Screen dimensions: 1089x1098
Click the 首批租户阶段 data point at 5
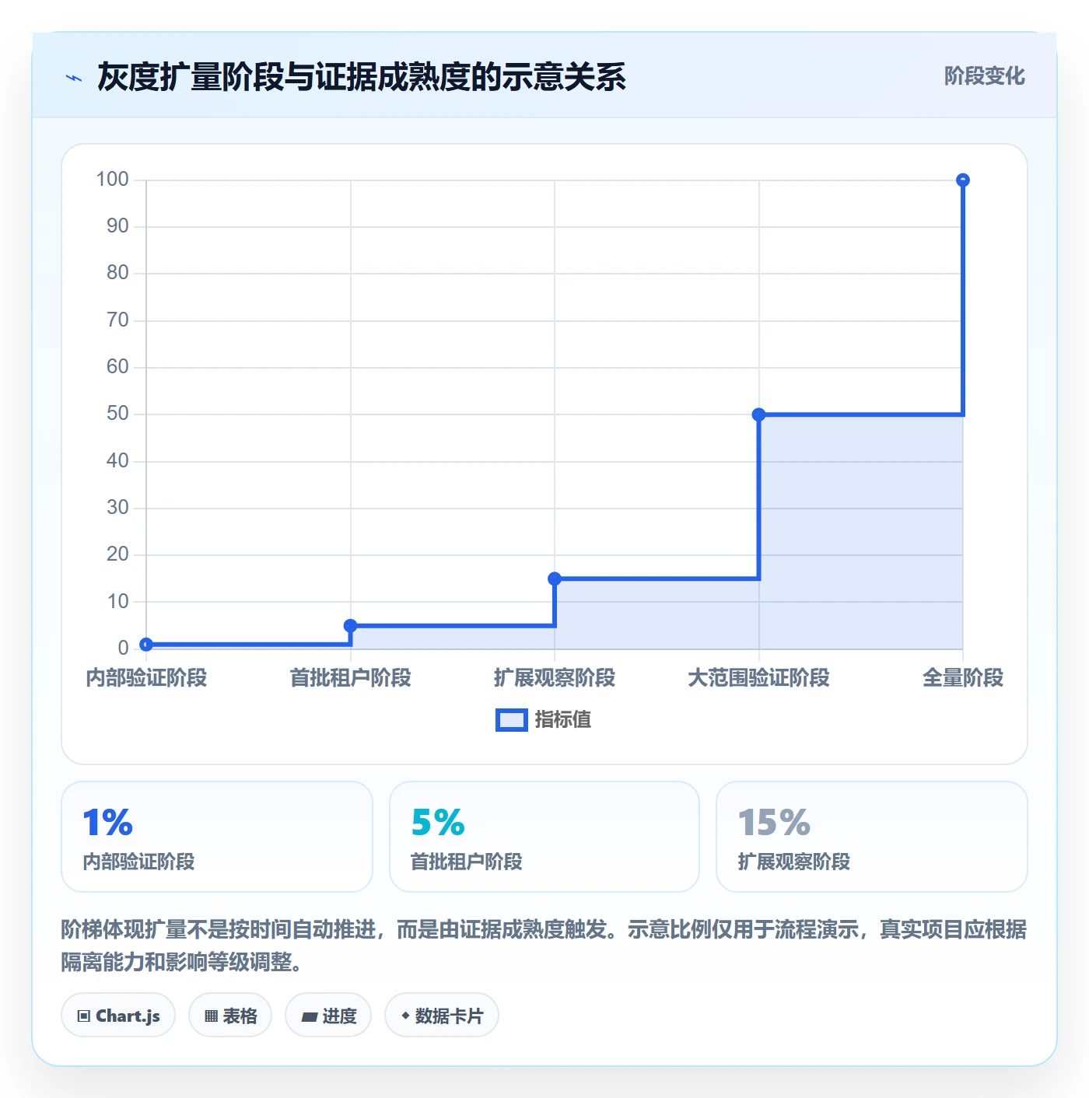coord(351,625)
